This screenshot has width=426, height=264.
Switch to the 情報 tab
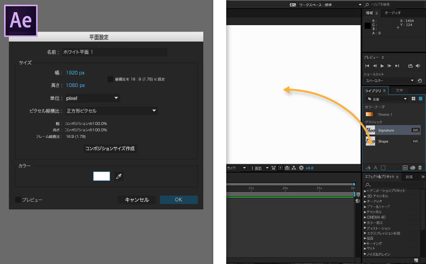pyautogui.click(x=369, y=13)
